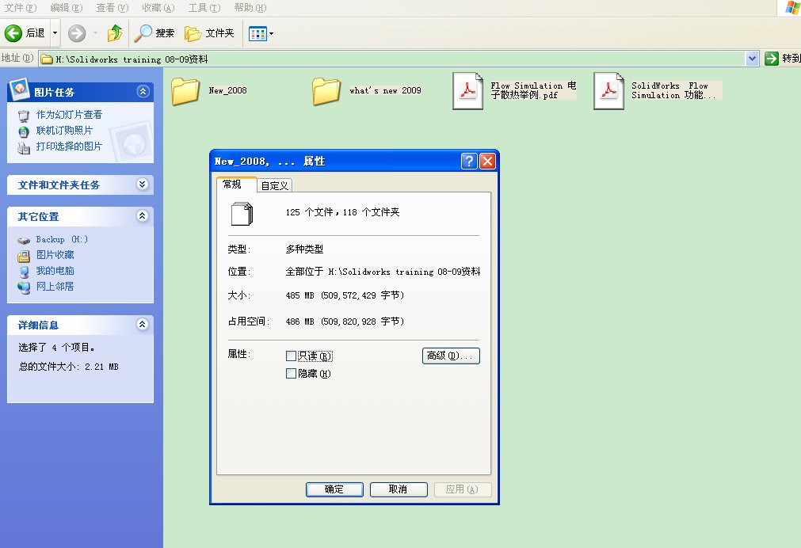Click 作为幻灯片查看 link
This screenshot has height=548, width=801.
[x=69, y=114]
